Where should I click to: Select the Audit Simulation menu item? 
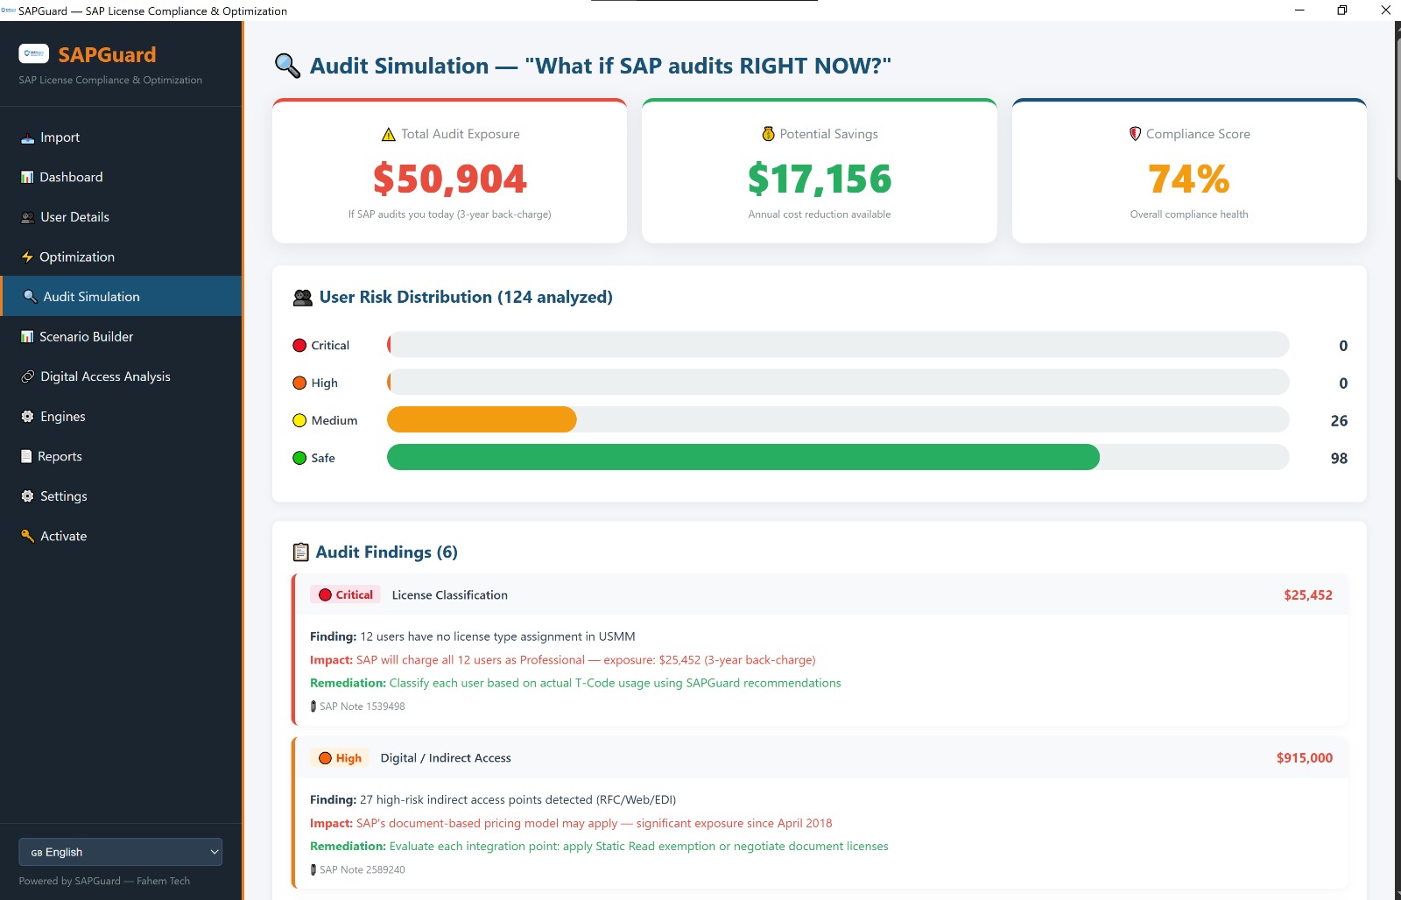(x=121, y=297)
